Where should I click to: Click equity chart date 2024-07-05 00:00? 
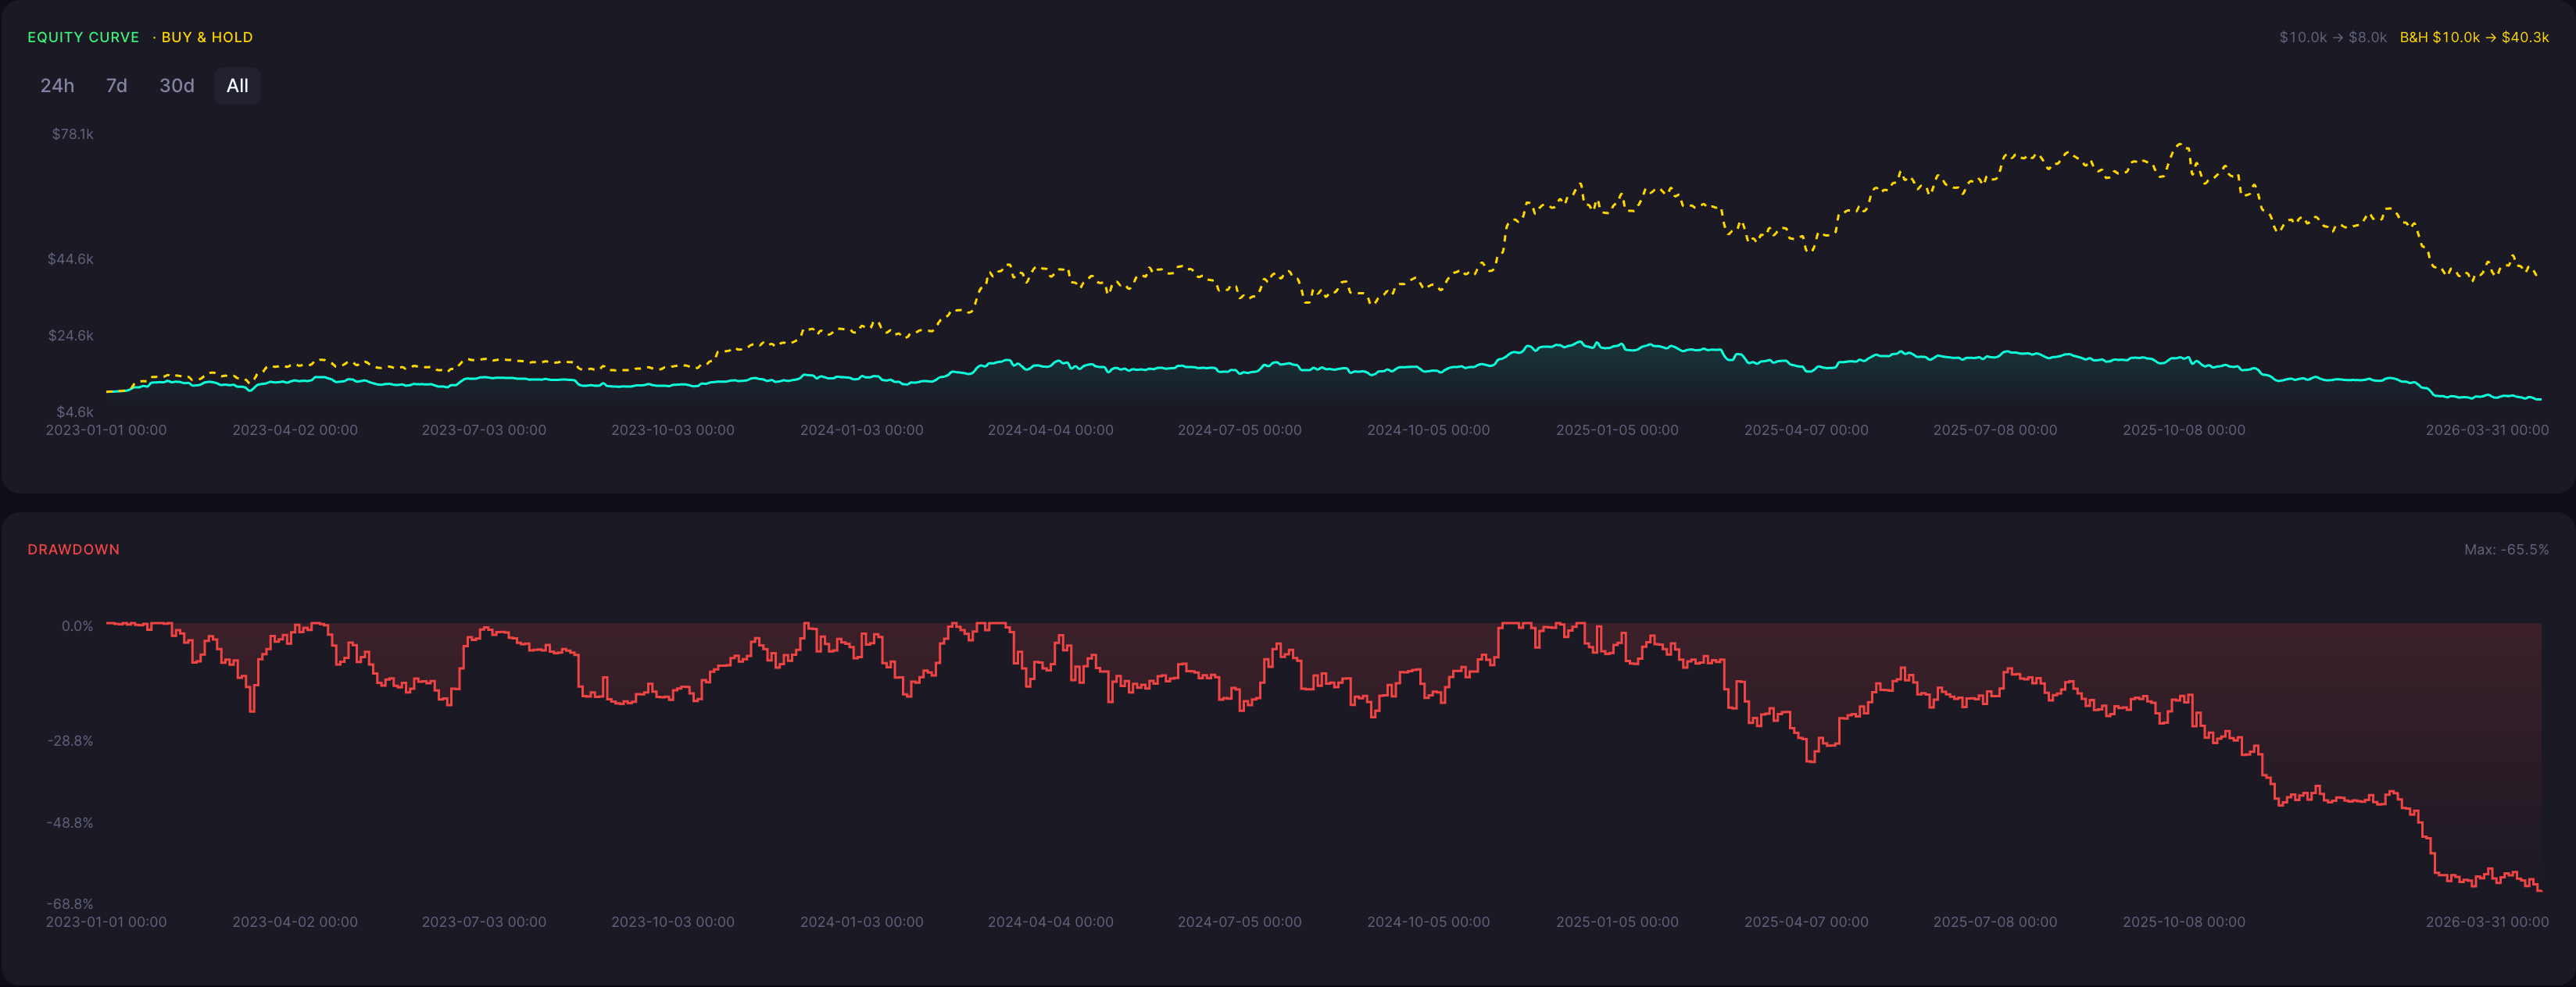click(x=1240, y=430)
